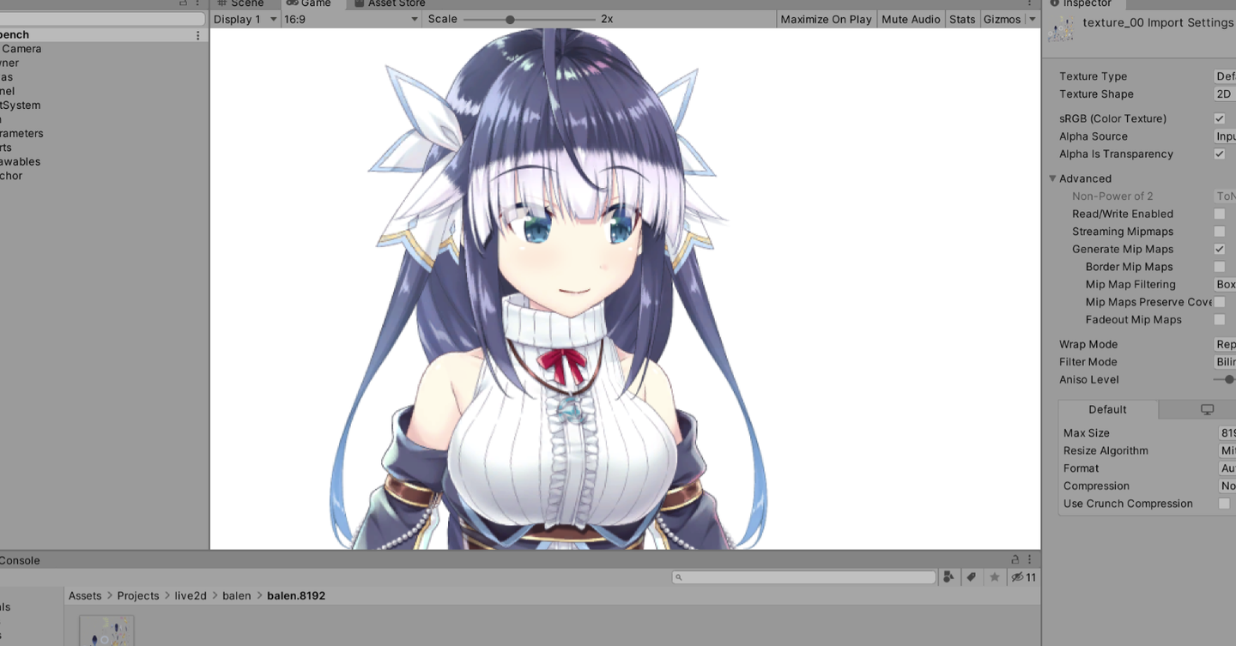This screenshot has width=1236, height=646.
Task: Go to balen folder in the breadcrumb
Action: 237,595
